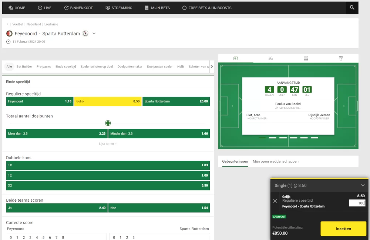Screen dimensions: 370x240
Task: Select double chance 1X at 1.03
Action: click(108, 165)
